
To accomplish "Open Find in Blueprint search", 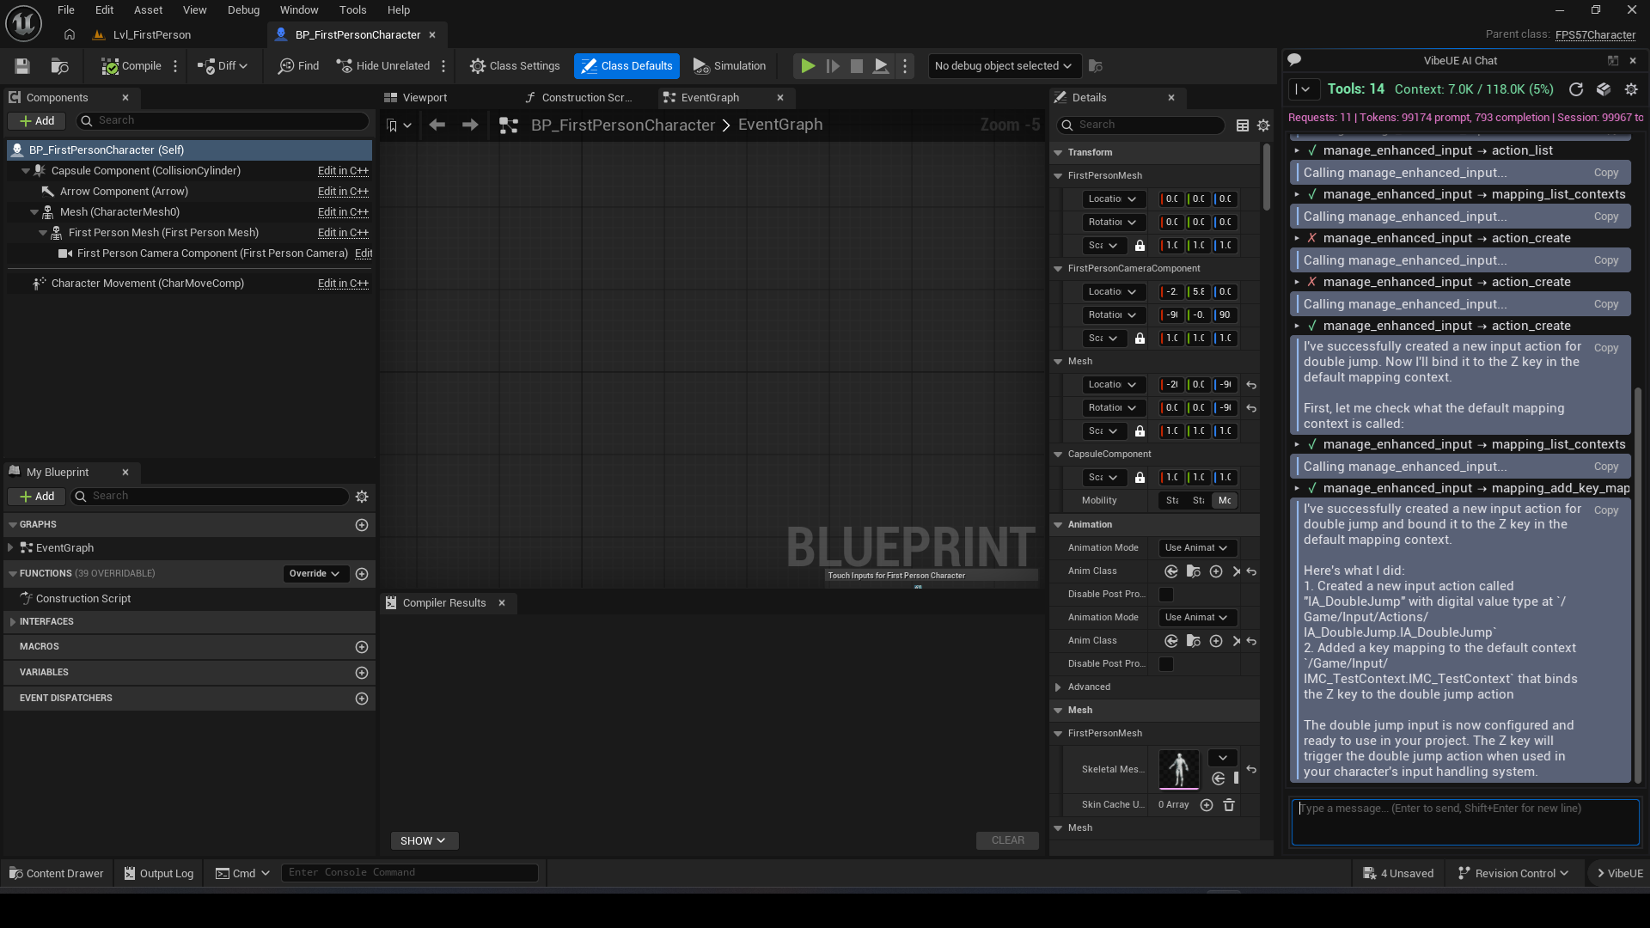I will click(x=298, y=66).
